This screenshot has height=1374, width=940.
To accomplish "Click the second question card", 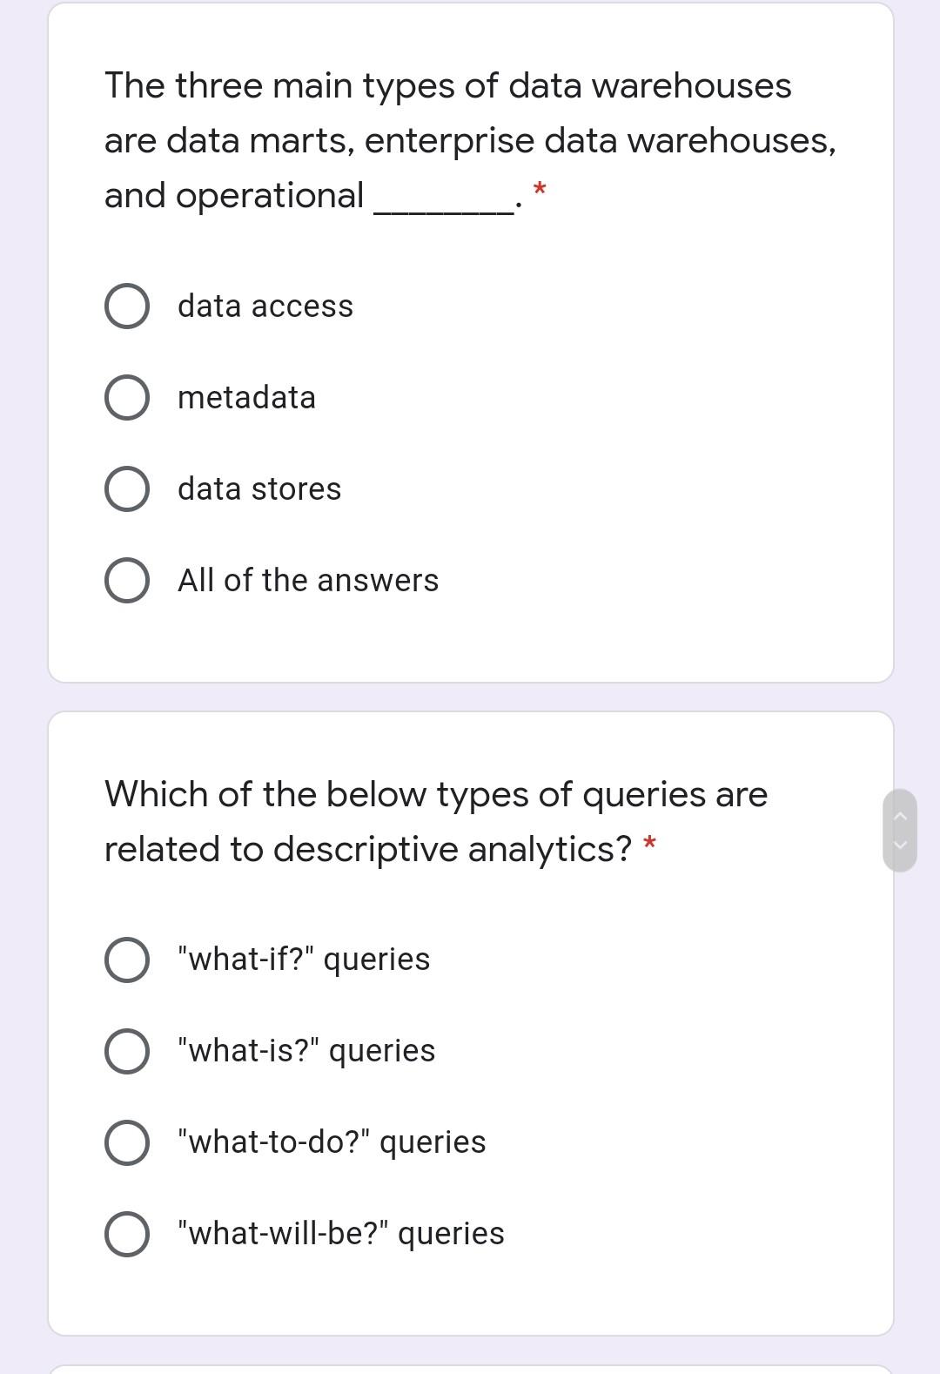I will click(470, 1019).
